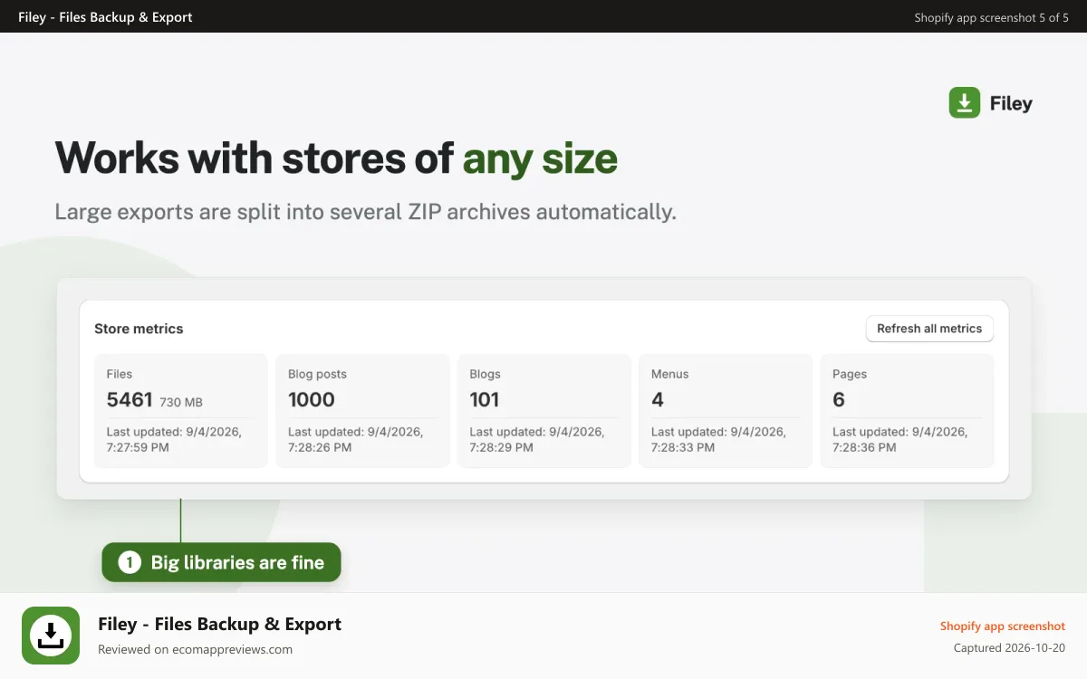Click 'Reviewed on ecomappreviews.com' text
Viewport: 1087px width, 679px height.
(195, 649)
